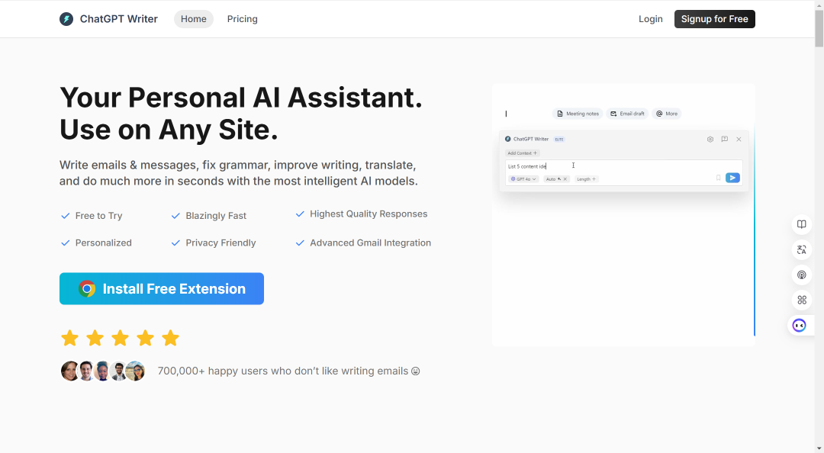This screenshot has width=824, height=453.
Task: Open the book reader sidebar icon
Action: [801, 224]
